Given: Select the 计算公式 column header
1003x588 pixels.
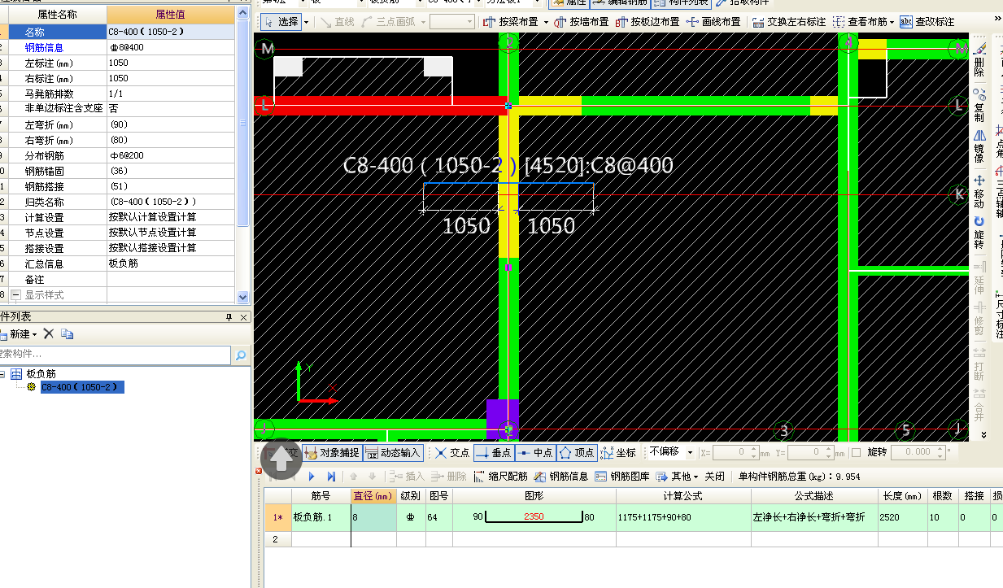Looking at the screenshot, I should pos(682,495).
